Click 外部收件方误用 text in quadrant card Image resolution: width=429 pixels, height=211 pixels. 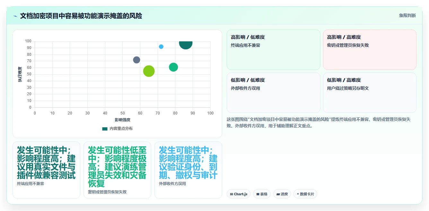point(245,88)
